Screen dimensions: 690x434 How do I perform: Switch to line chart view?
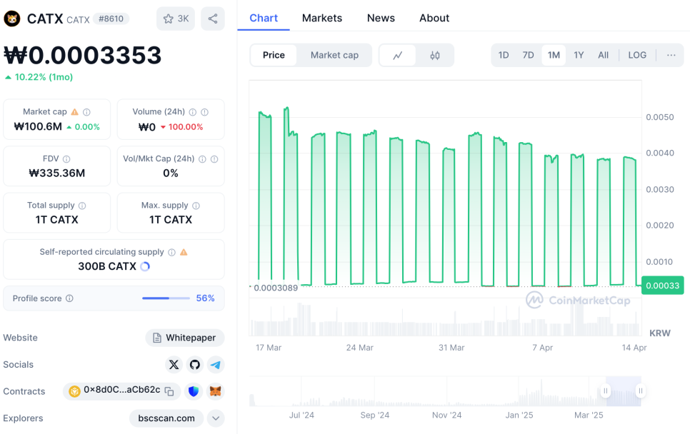398,56
